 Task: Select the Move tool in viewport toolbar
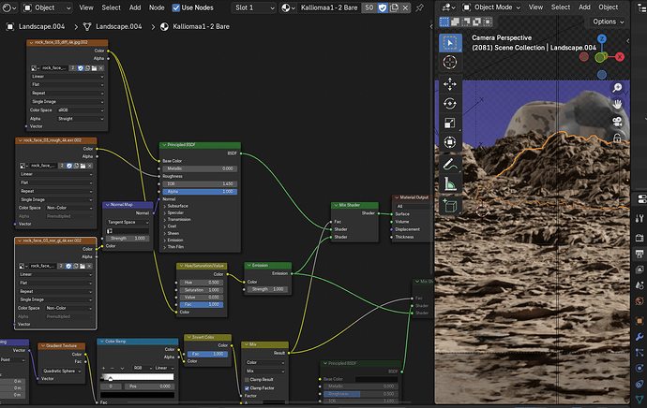[x=450, y=84]
